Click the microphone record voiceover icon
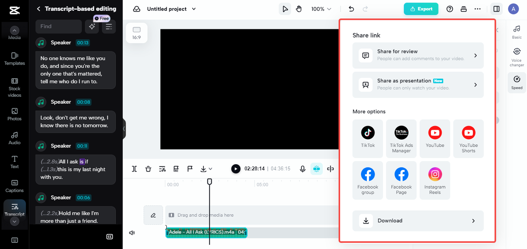Viewport: 527px width, 249px height. click(x=303, y=169)
